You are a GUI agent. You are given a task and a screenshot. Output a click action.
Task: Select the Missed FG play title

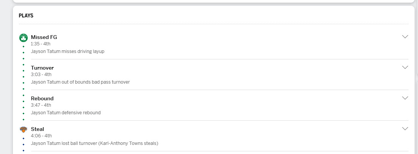44,37
